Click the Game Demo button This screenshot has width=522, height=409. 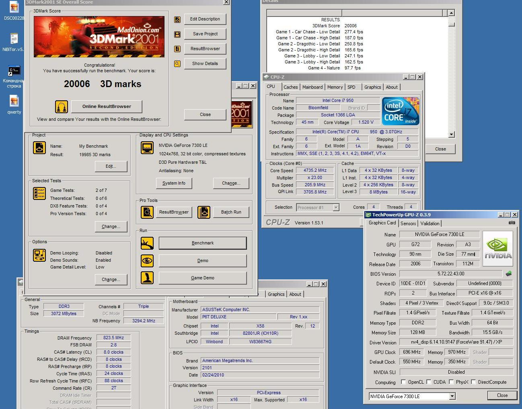point(203,278)
